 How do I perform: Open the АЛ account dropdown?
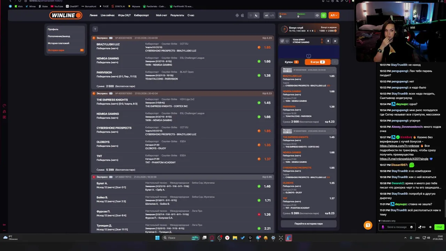(x=334, y=15)
